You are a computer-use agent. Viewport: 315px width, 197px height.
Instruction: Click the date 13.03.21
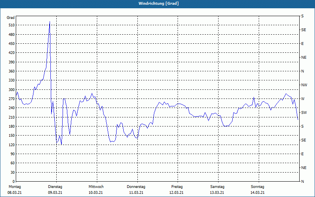coord(217,193)
